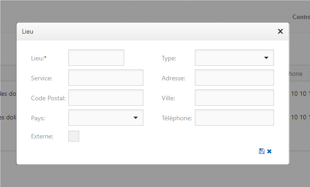The image size is (310, 187).
Task: Focus the Ville input box
Action: click(x=234, y=98)
